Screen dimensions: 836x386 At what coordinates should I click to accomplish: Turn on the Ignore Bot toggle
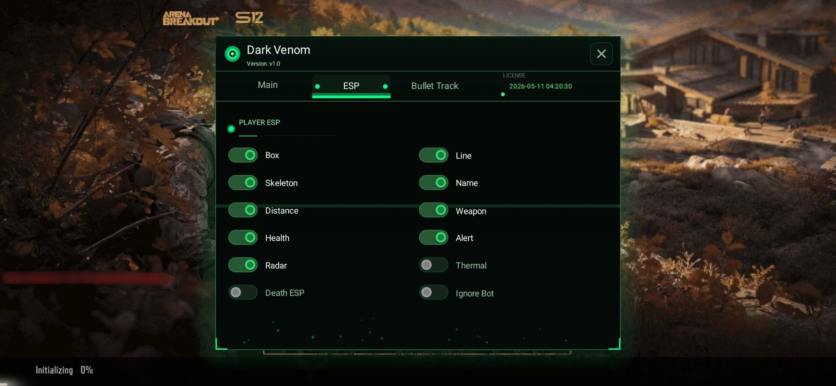pos(434,292)
